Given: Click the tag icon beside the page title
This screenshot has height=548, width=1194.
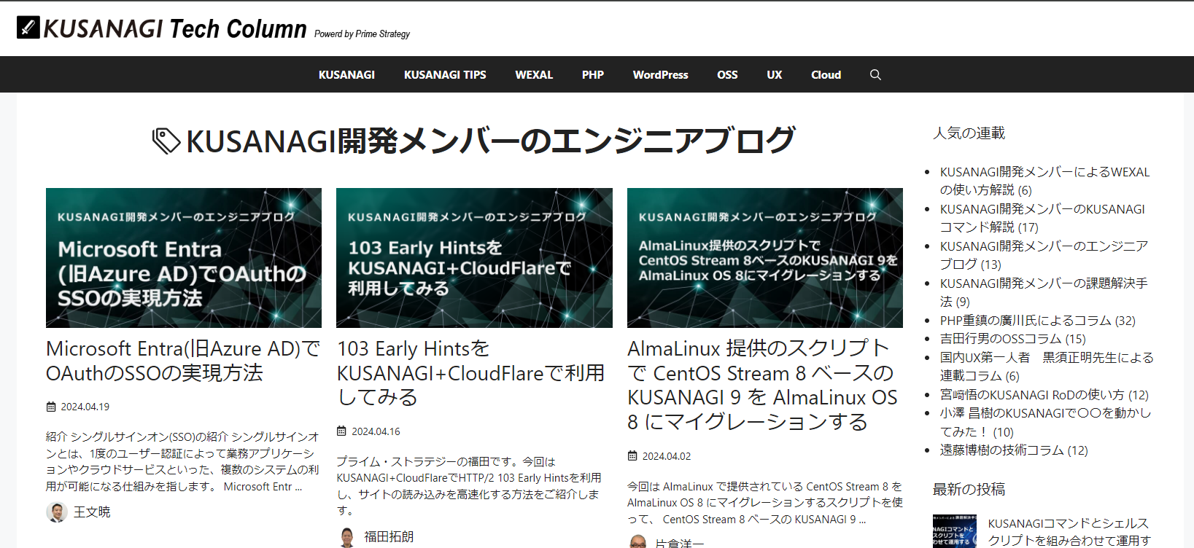Looking at the screenshot, I should click(x=166, y=141).
